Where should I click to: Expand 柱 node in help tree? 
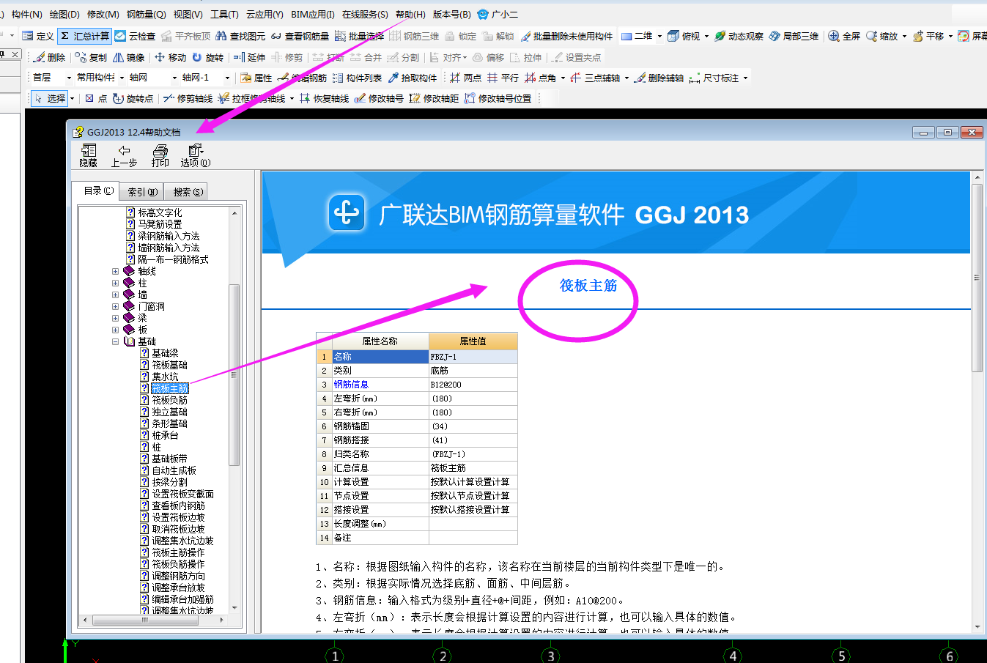[116, 283]
